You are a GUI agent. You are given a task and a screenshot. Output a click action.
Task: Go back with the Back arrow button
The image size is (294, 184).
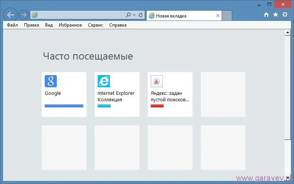(x=11, y=15)
